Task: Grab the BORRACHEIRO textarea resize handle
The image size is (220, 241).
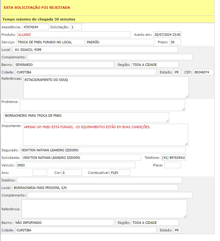Action: coord(167,121)
